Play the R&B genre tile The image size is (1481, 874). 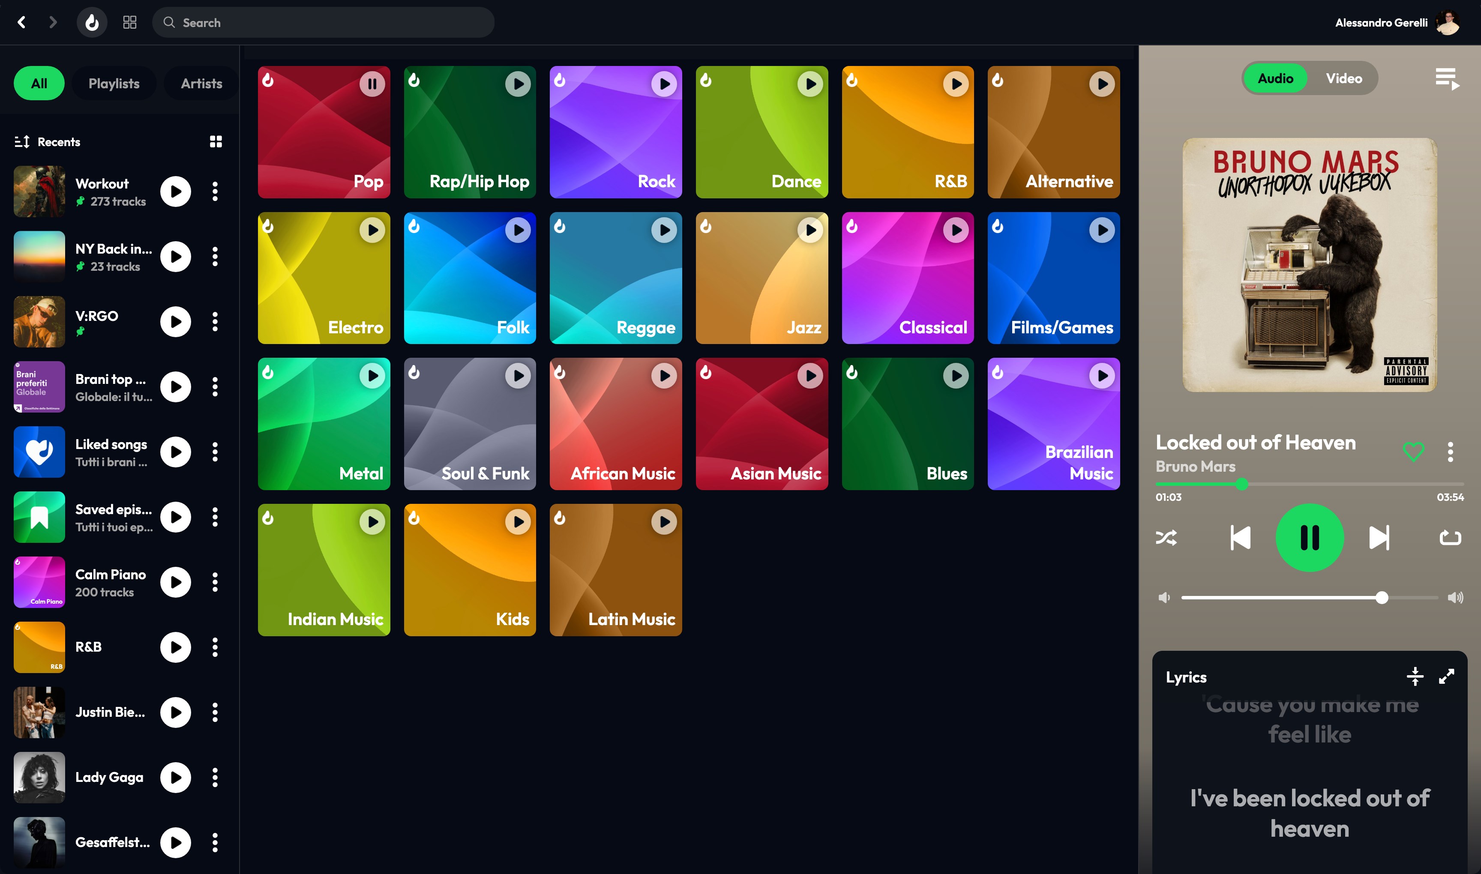pos(956,84)
